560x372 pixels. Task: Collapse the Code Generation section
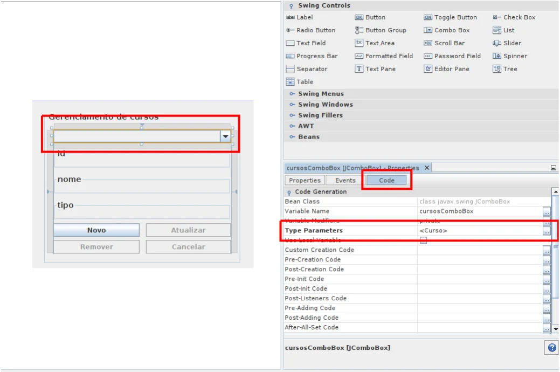click(x=289, y=192)
